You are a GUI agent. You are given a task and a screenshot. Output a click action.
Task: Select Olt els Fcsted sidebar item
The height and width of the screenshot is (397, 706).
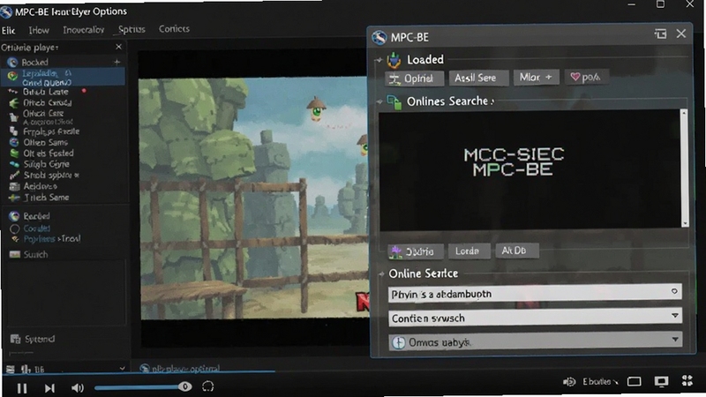click(x=49, y=153)
